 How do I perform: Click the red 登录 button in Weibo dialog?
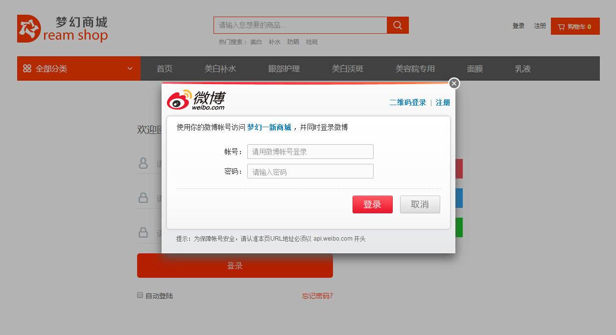coord(373,204)
